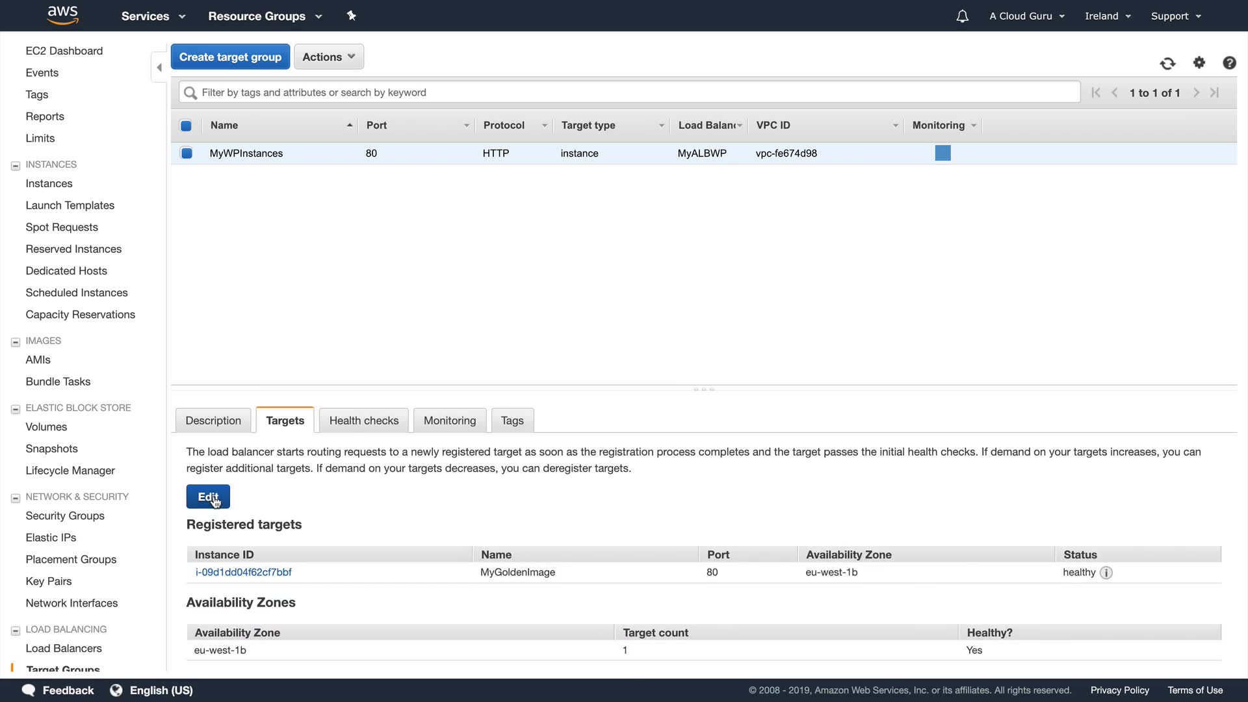Expand the Services menu
The width and height of the screenshot is (1248, 702).
pyautogui.click(x=153, y=16)
